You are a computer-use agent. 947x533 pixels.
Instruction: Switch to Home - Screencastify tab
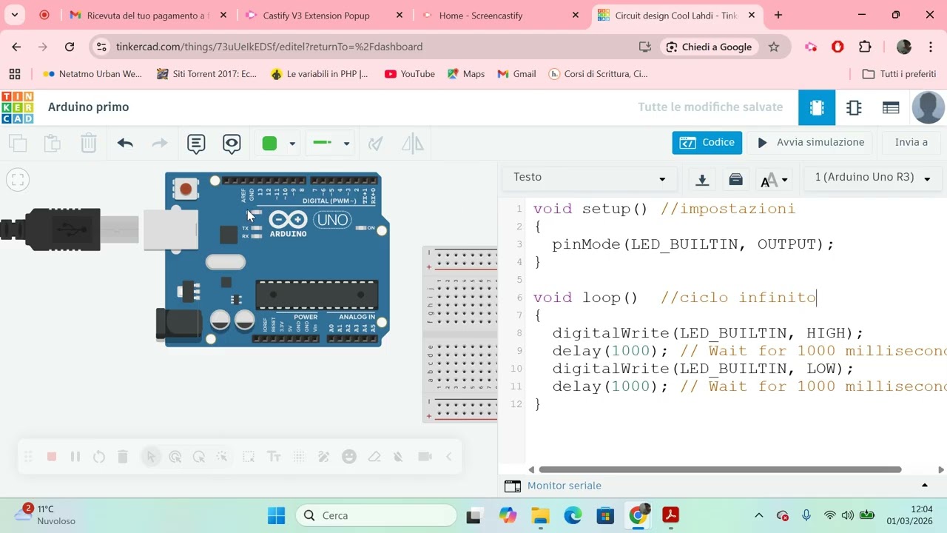pos(501,15)
